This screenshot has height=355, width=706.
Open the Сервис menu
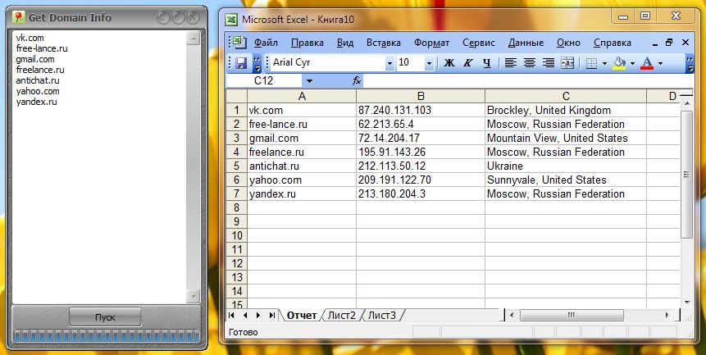pos(479,43)
